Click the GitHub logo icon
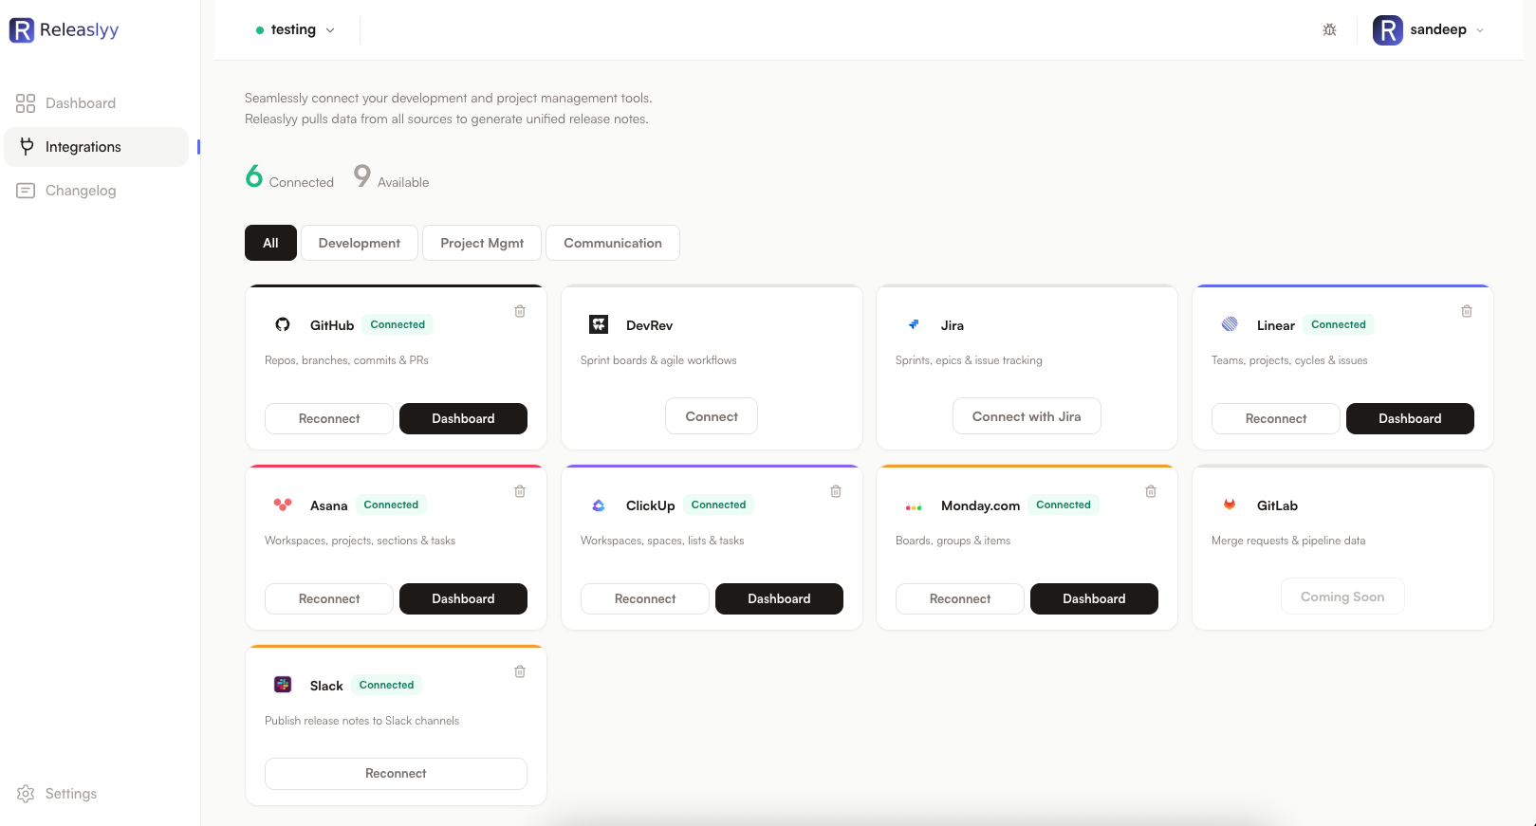This screenshot has height=826, width=1536. [283, 324]
